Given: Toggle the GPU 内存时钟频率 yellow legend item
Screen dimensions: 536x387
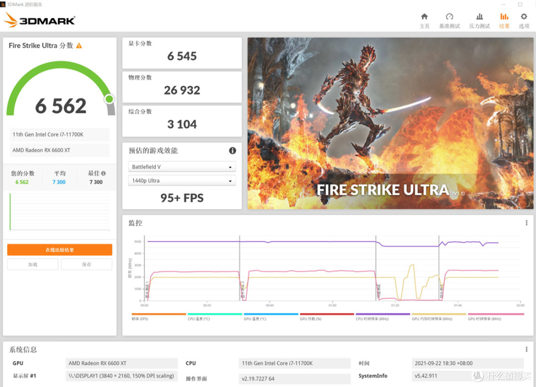Looking at the screenshot, I should tap(439, 317).
